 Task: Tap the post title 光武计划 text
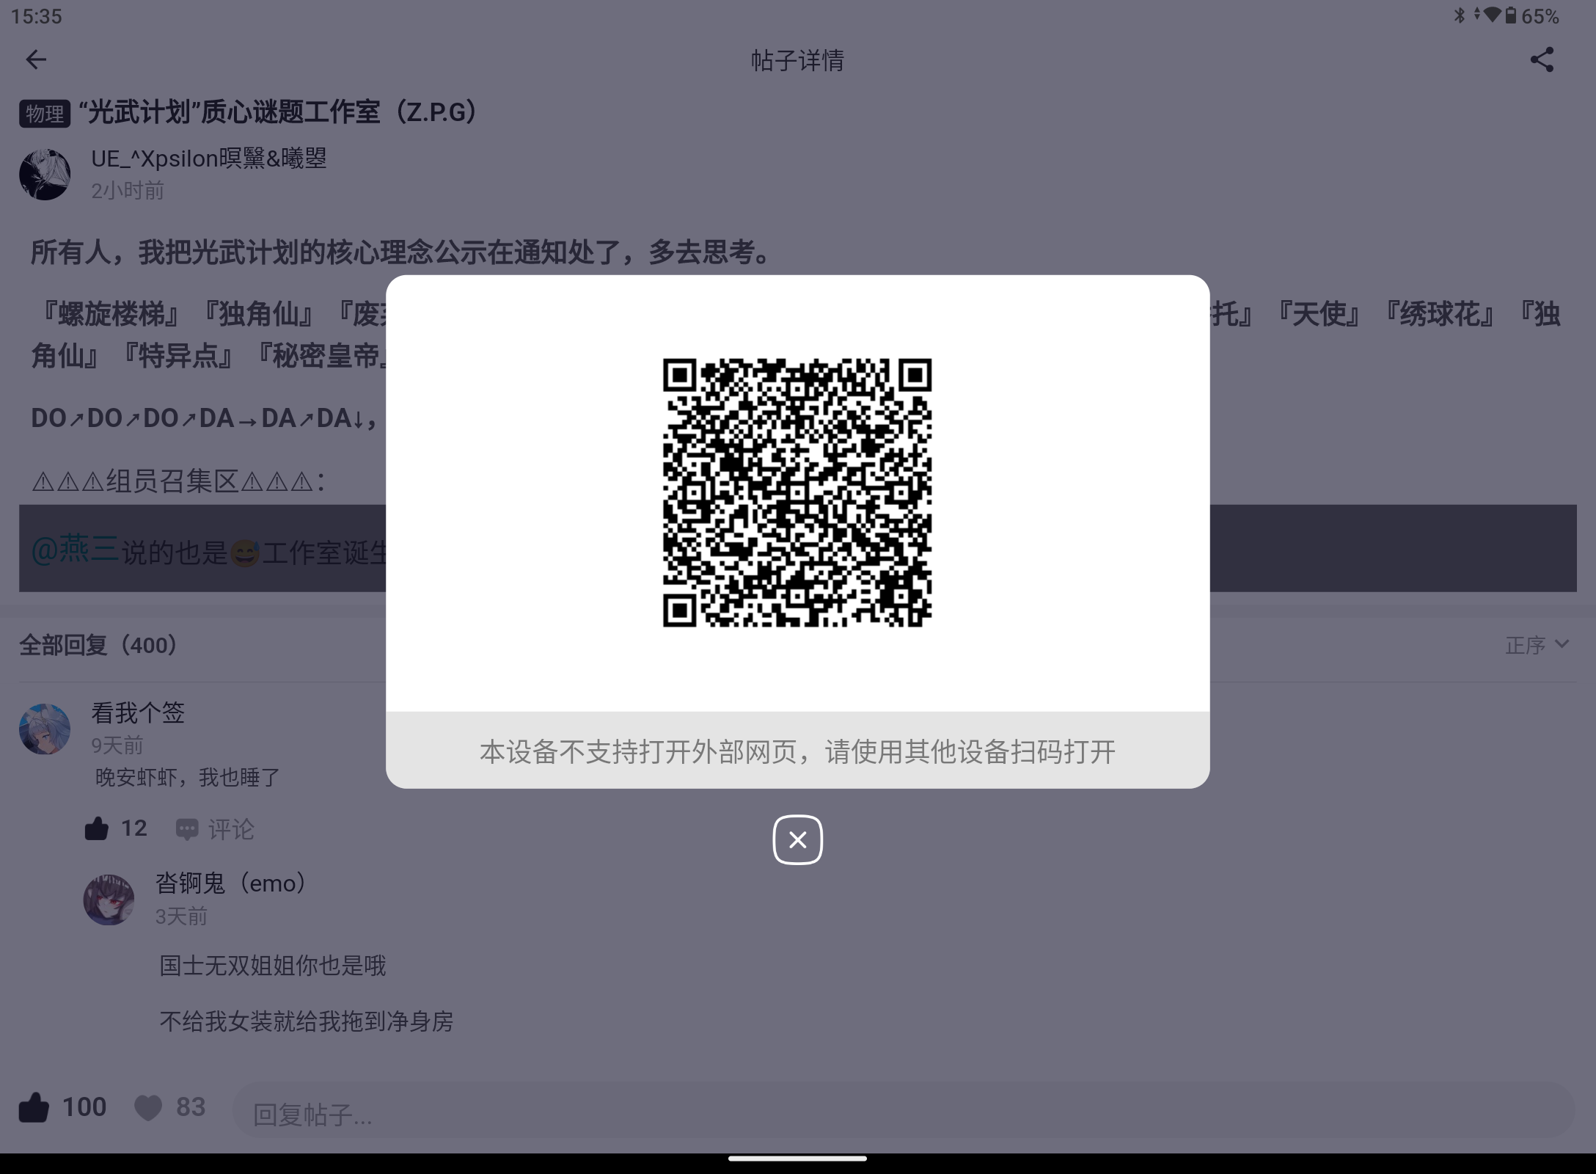tap(279, 112)
